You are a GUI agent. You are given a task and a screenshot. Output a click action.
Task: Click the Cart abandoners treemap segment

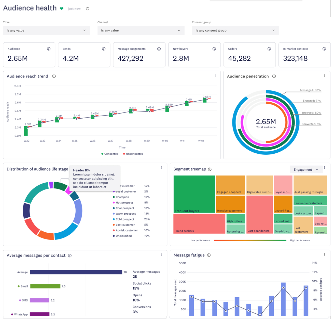259,215
